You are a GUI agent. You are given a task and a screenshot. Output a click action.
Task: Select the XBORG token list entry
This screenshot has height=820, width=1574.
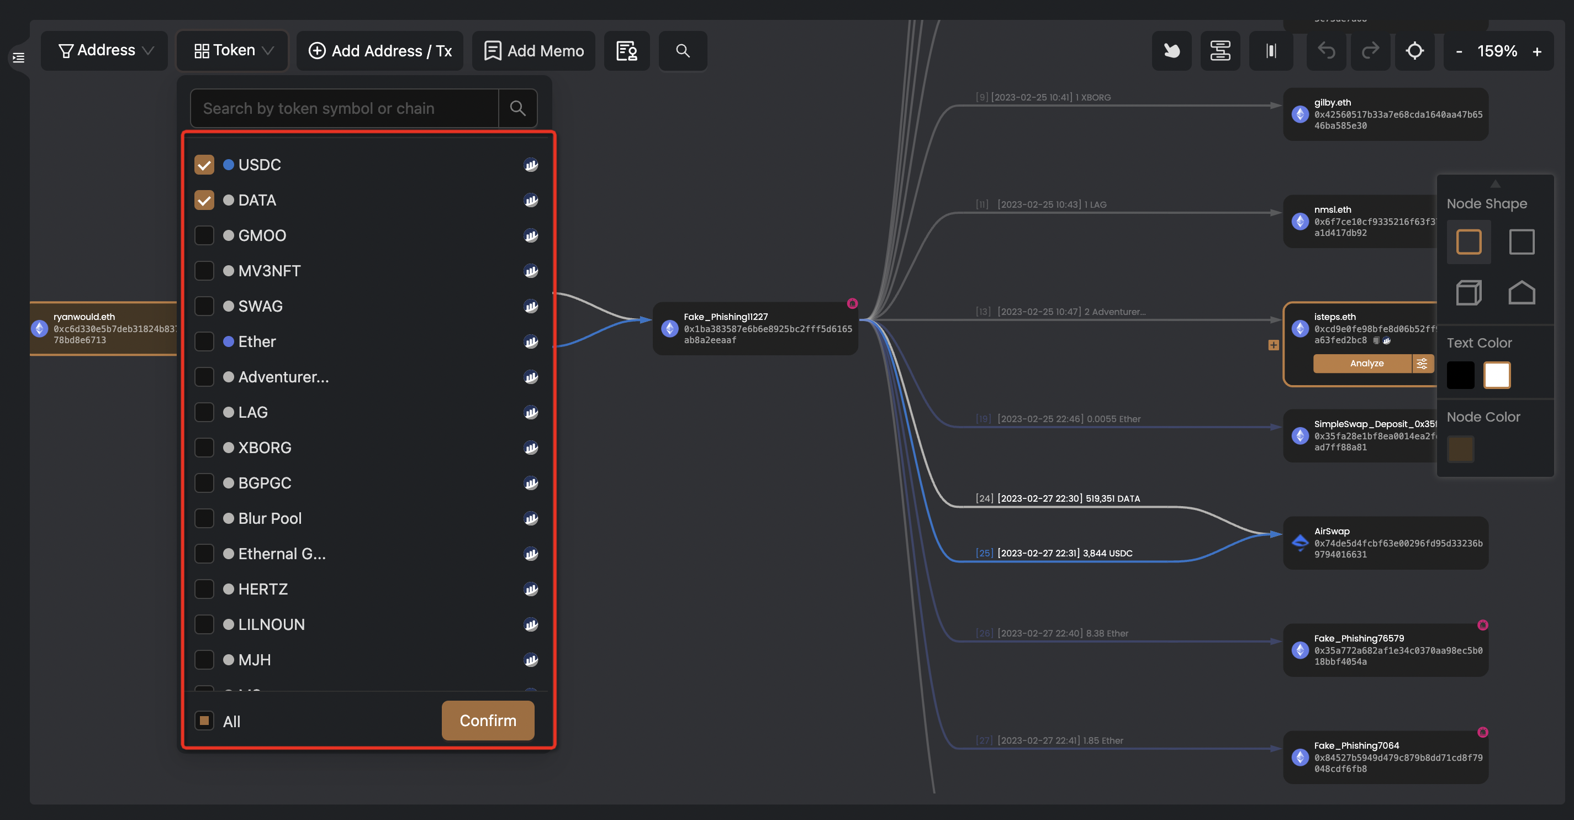264,448
